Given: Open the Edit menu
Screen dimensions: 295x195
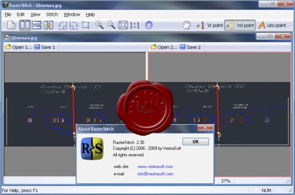Looking at the screenshot, I should point(21,14).
